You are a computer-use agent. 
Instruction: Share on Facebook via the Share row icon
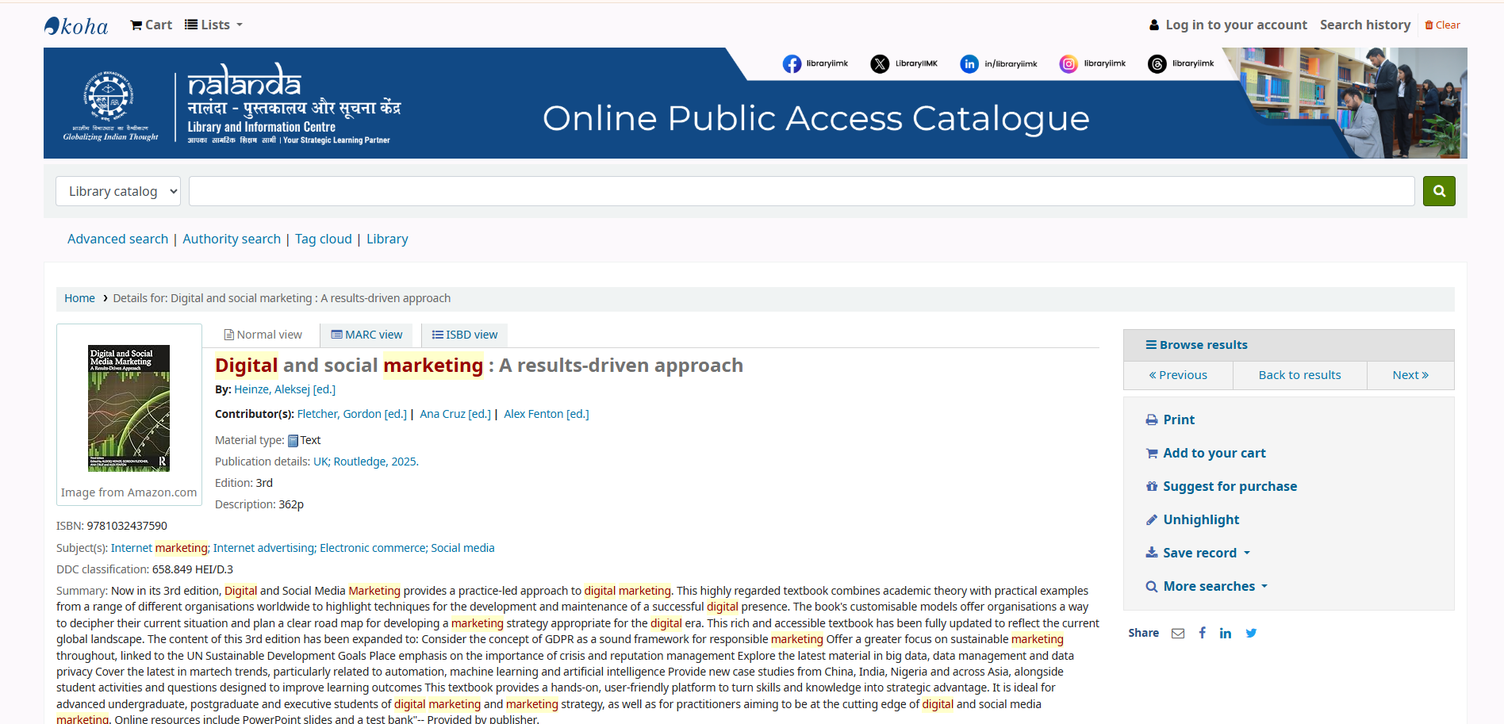click(1203, 633)
